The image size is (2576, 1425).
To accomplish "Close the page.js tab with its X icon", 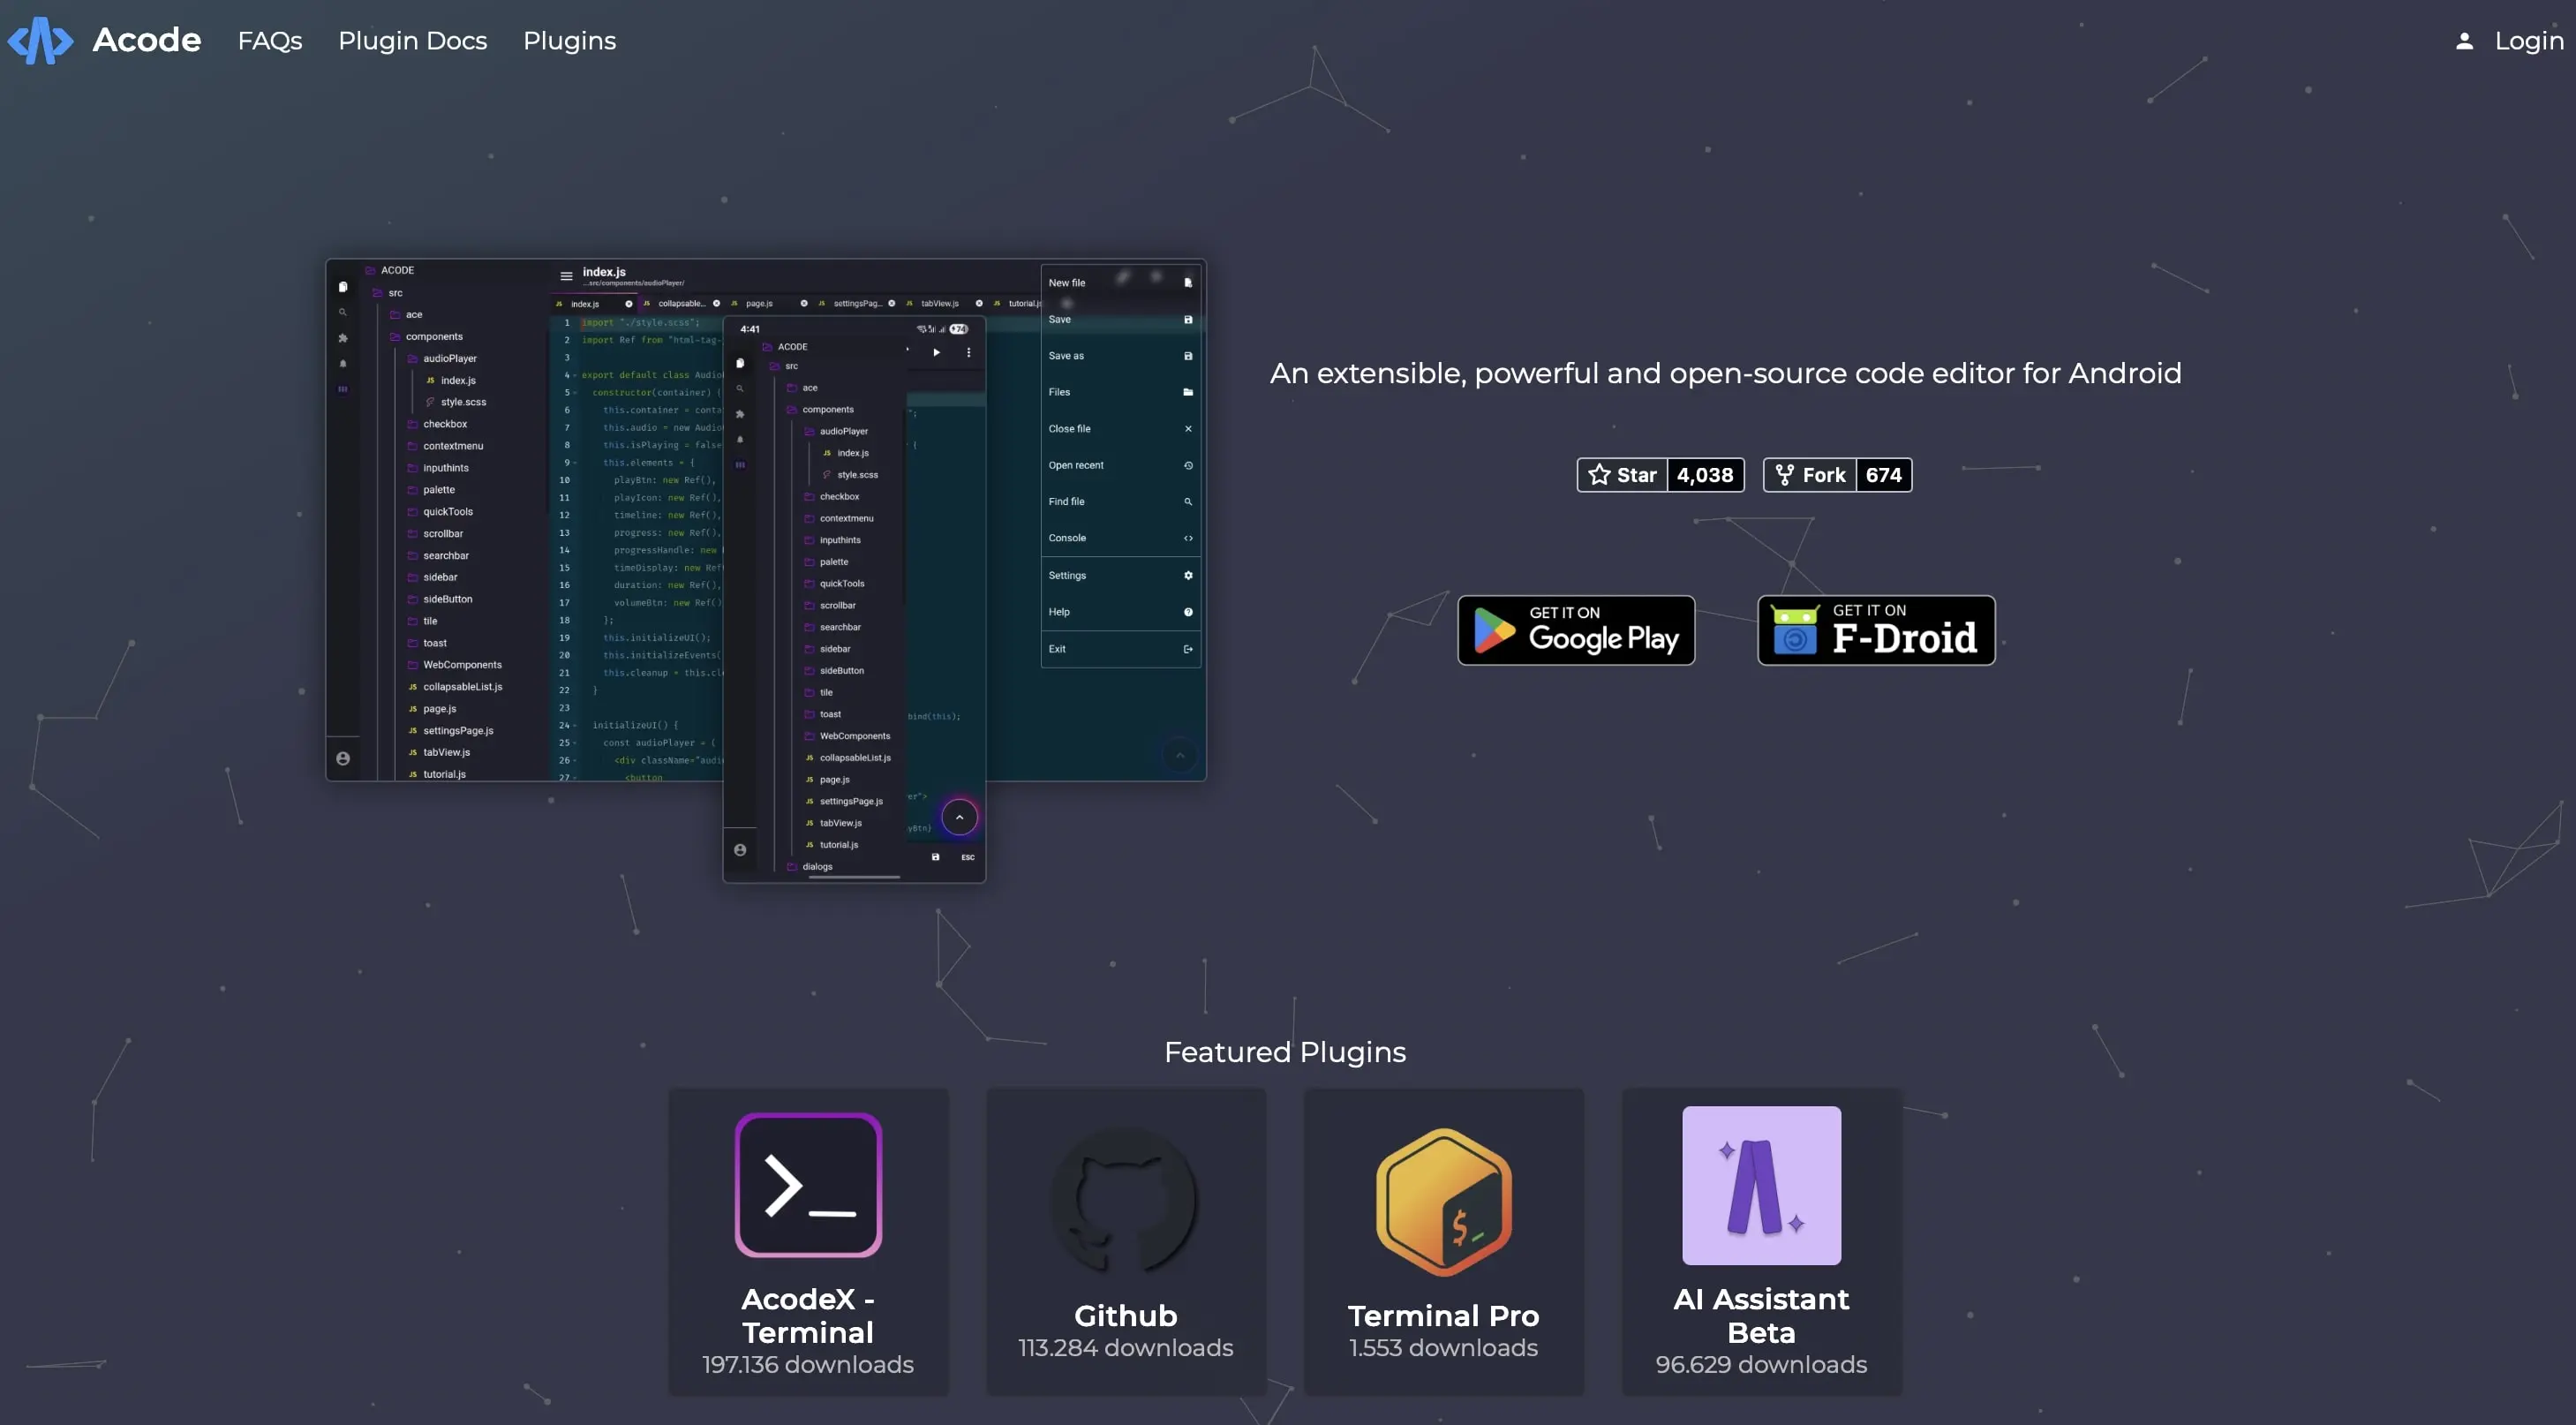I will [805, 304].
